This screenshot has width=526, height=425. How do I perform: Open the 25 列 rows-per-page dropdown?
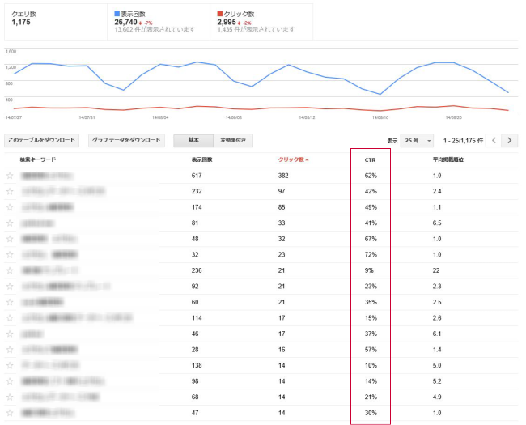tap(418, 140)
